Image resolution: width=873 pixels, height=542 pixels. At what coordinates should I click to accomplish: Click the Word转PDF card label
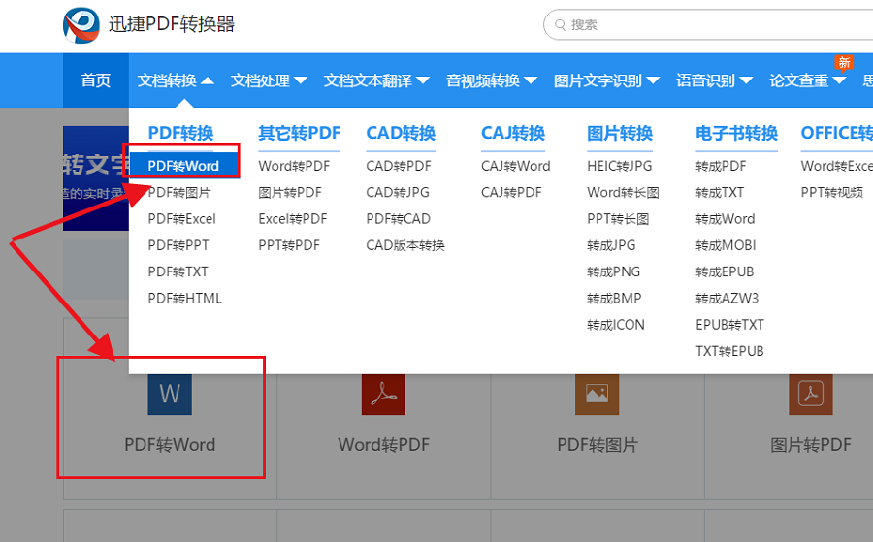pyautogui.click(x=383, y=445)
